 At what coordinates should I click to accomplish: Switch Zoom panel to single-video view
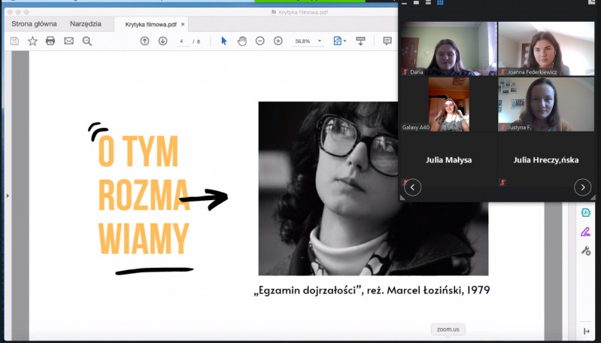pyautogui.click(x=416, y=2)
